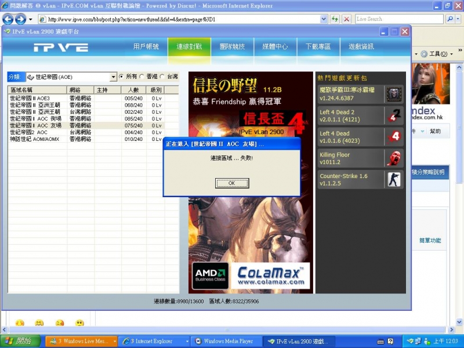Click the IE address bar URL
Screen dimensions: 464x348
tap(132, 20)
